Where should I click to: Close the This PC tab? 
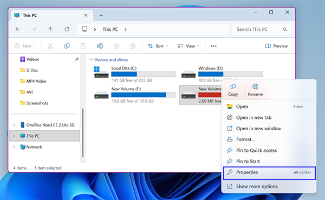(86, 15)
